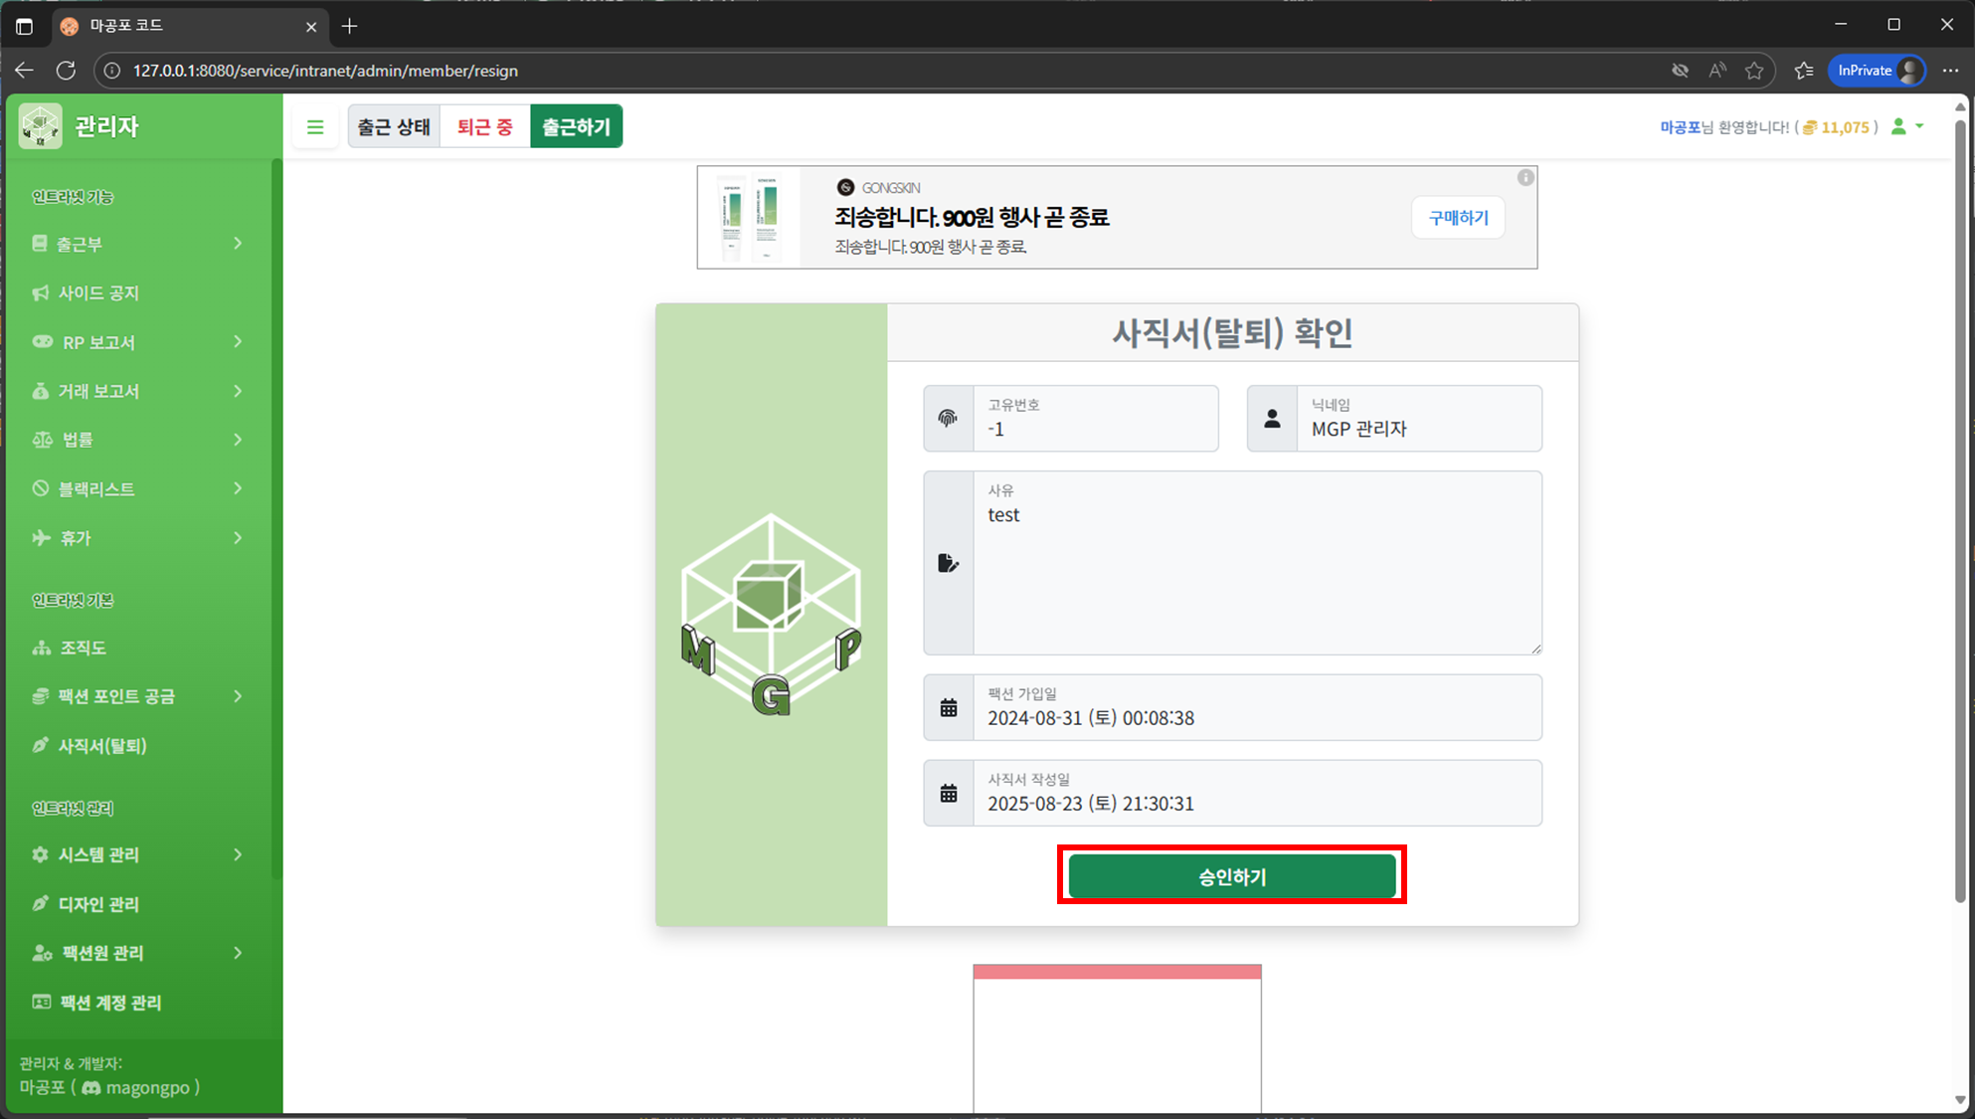Click the calendar icon beside 사직서 작성일
The height and width of the screenshot is (1119, 1975).
(949, 794)
